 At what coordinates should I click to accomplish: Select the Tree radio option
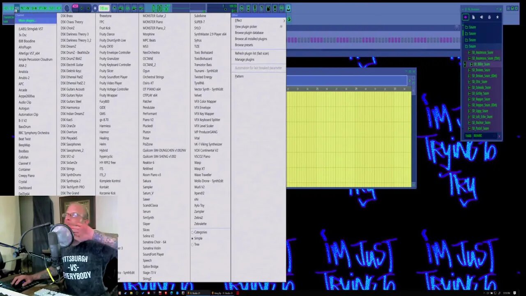196,245
